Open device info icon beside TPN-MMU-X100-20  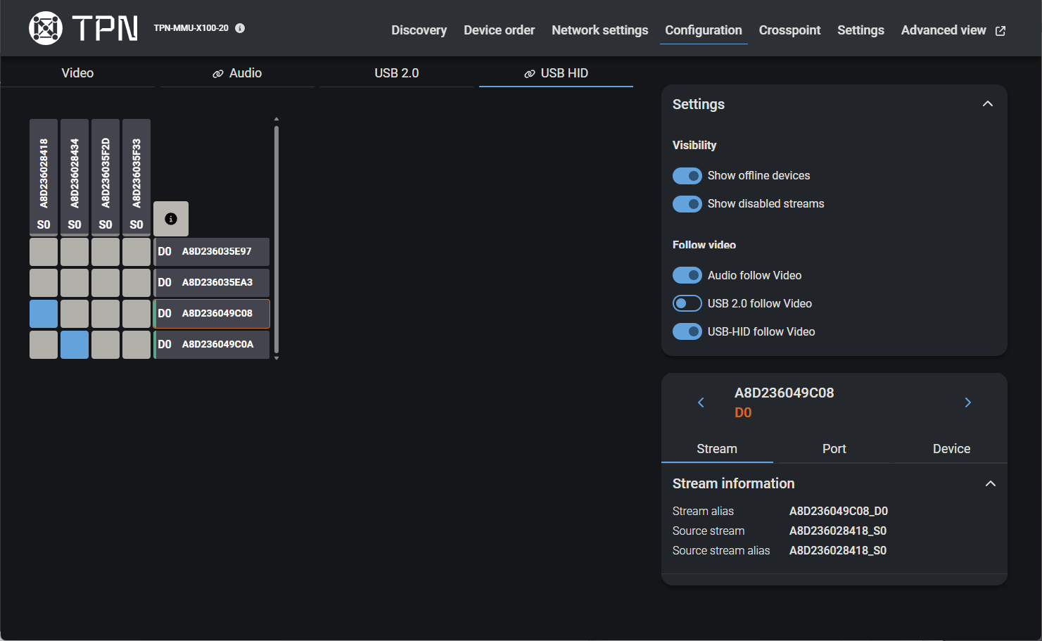240,28
